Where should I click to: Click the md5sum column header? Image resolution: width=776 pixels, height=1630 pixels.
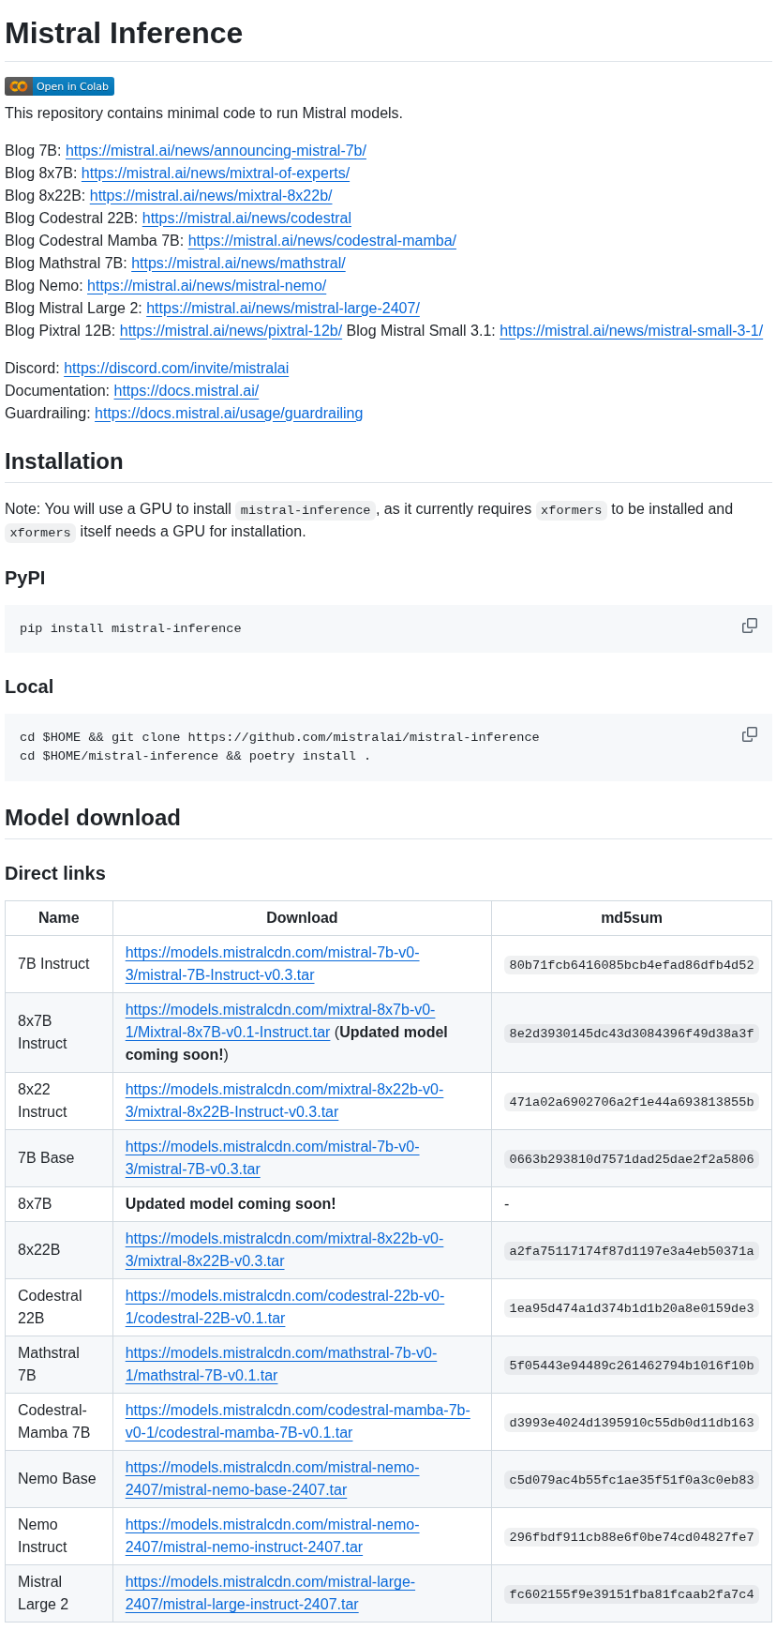point(632,918)
